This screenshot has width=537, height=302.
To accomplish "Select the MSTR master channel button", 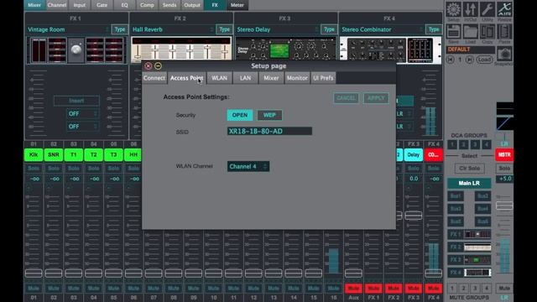I will 504,154.
